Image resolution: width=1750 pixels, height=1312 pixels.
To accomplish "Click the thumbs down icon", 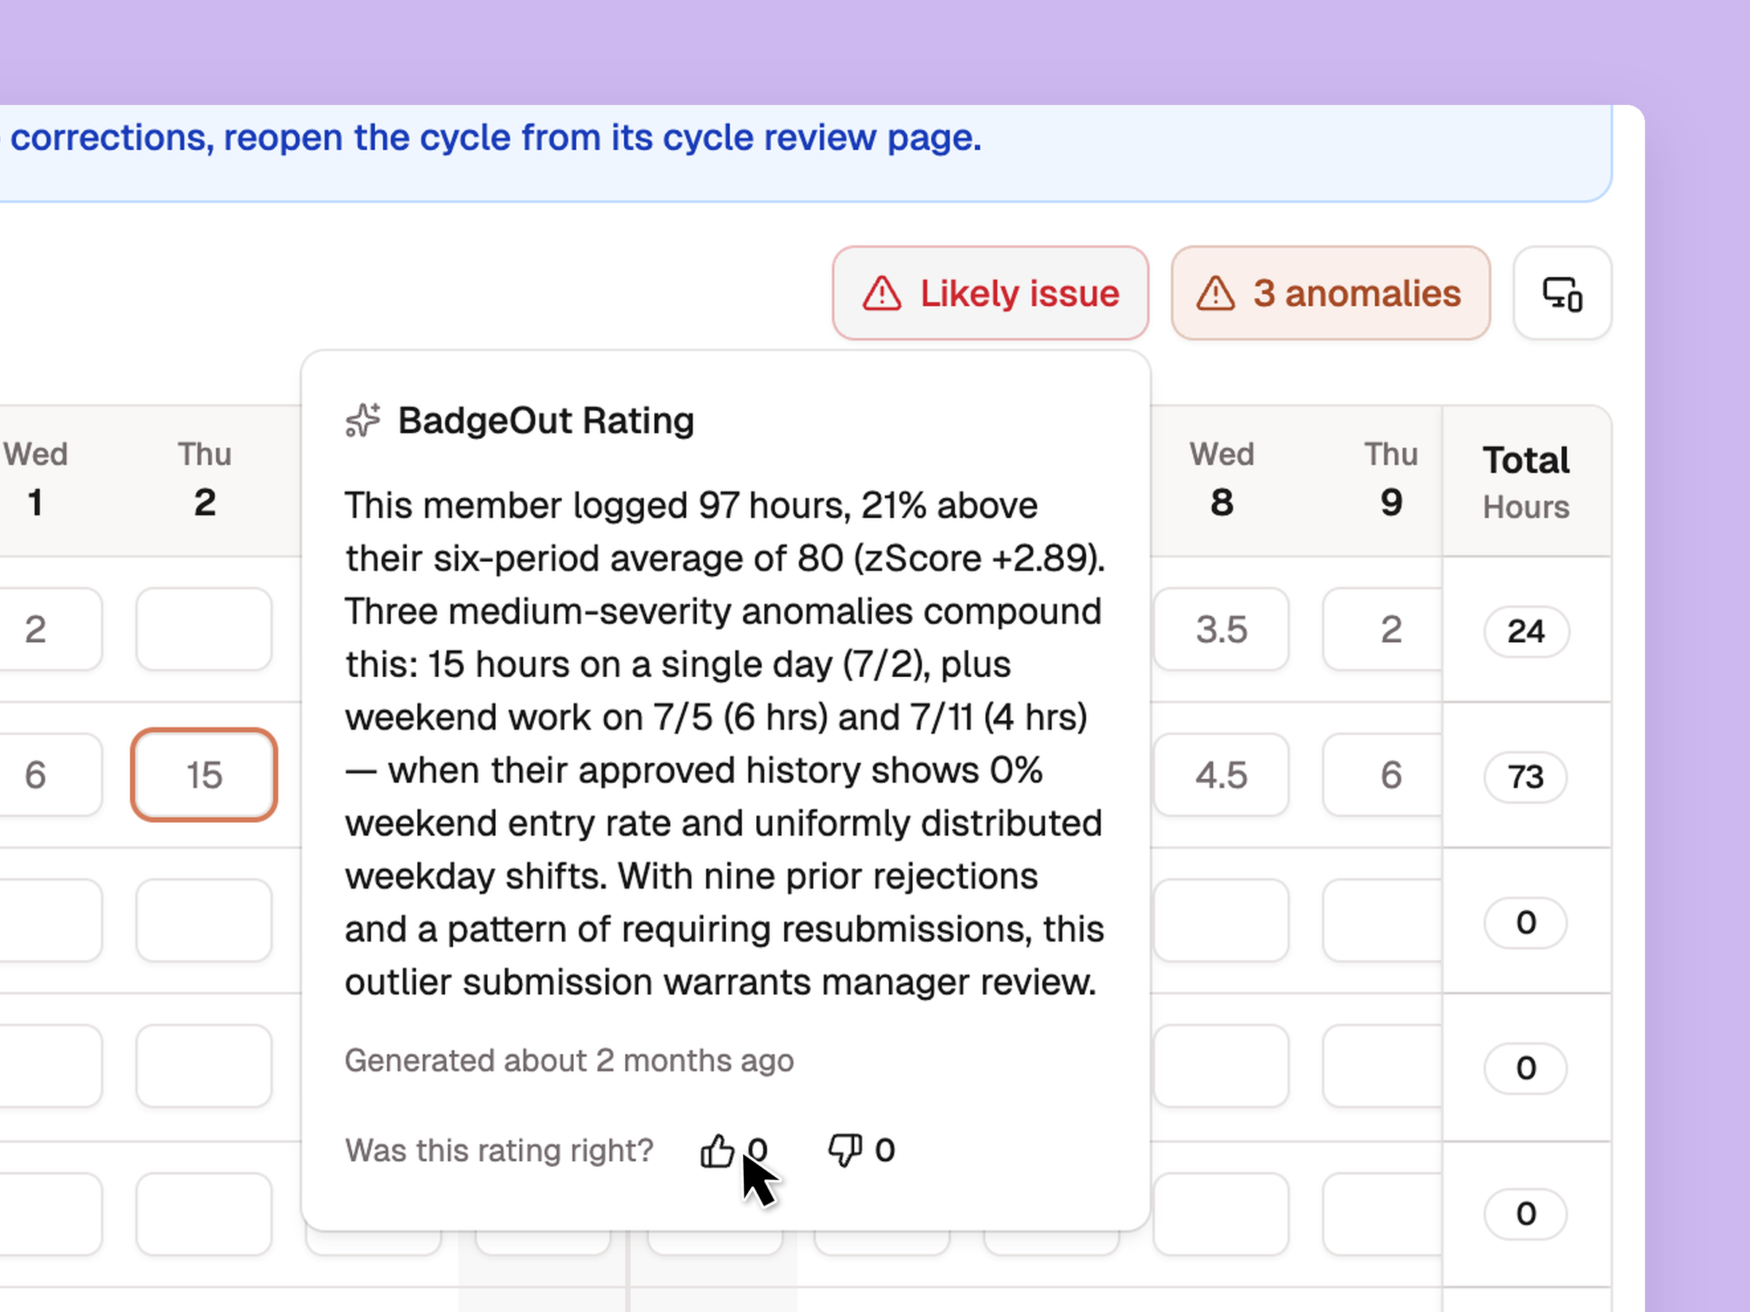I will (845, 1151).
